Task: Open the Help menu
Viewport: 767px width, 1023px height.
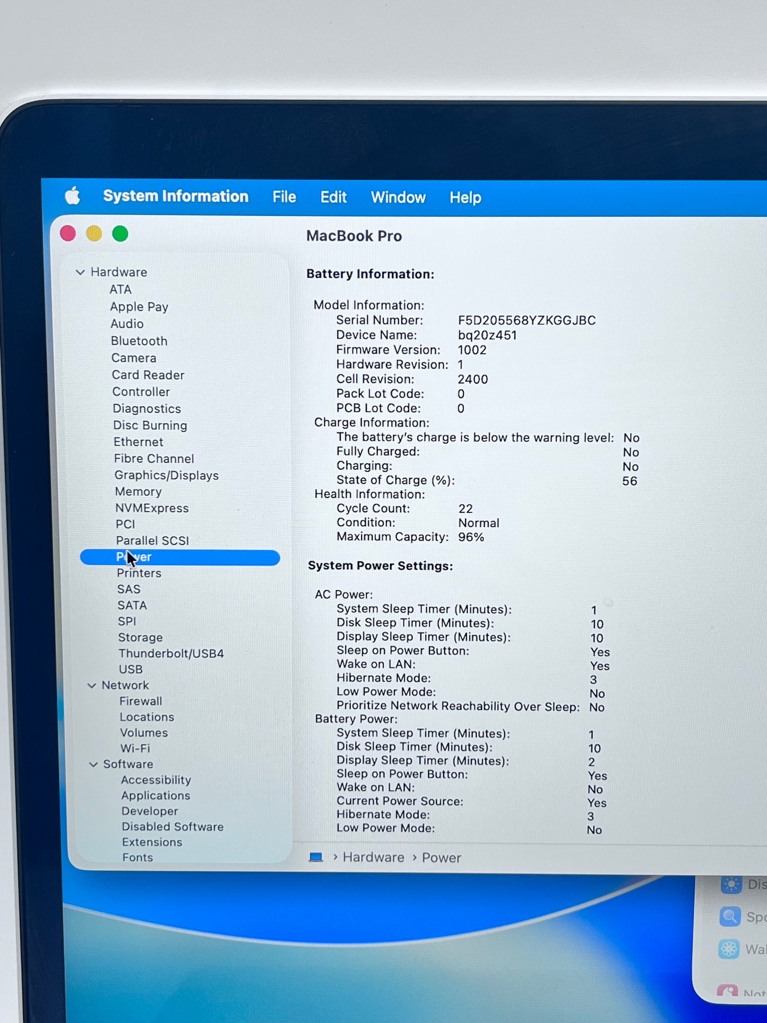Action: click(x=466, y=198)
